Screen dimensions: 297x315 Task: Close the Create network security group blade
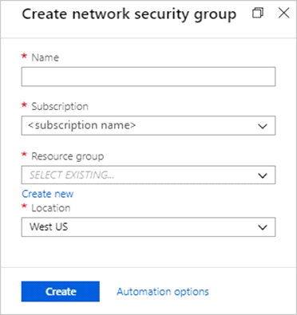tap(283, 13)
